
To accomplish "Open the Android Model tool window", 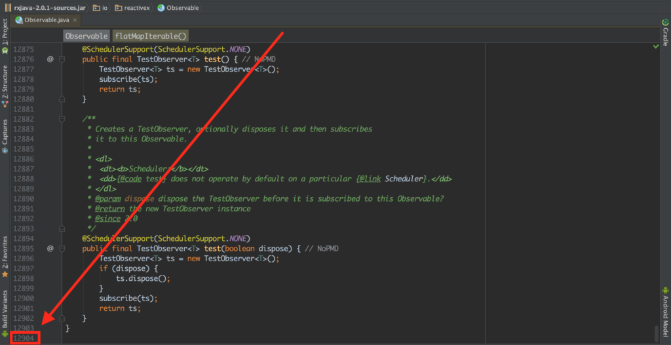I will 666,312.
